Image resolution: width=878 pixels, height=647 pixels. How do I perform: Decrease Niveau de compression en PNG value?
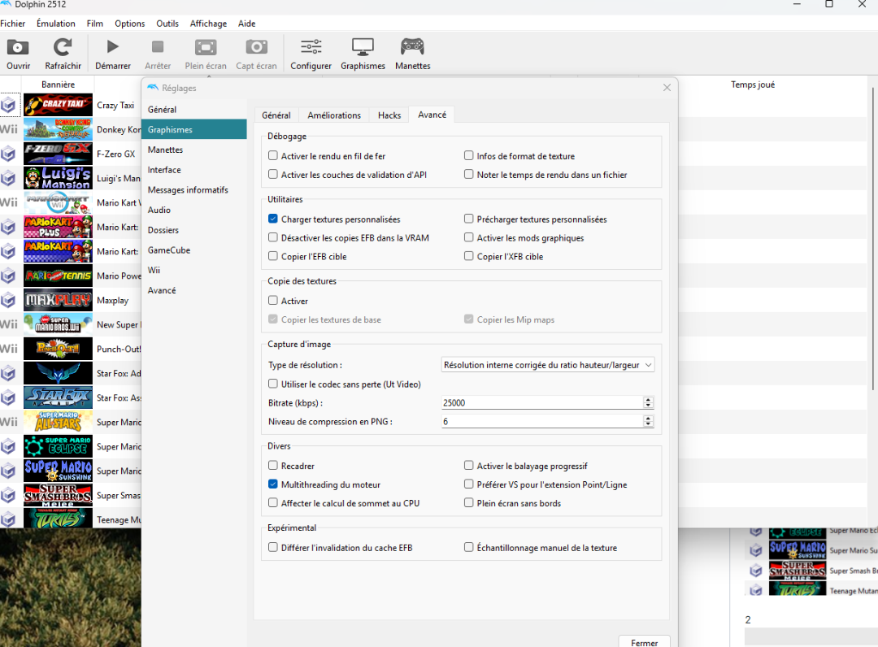[648, 424]
